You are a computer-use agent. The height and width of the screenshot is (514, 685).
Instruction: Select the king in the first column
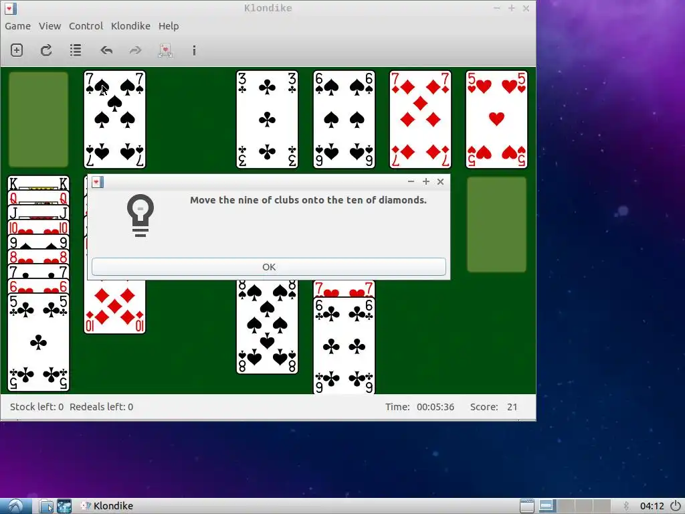tap(38, 183)
